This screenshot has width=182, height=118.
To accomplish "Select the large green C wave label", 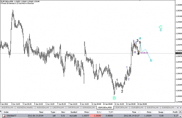I will pyautogui.click(x=161, y=27).
